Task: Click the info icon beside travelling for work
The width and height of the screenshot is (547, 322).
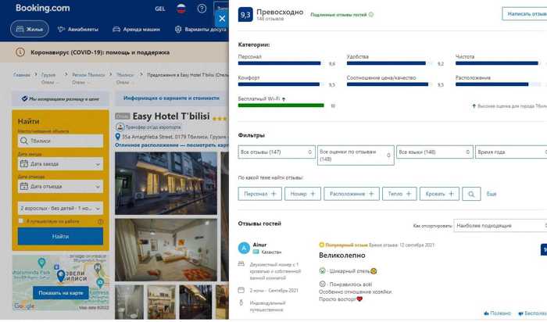Action: tap(101, 221)
